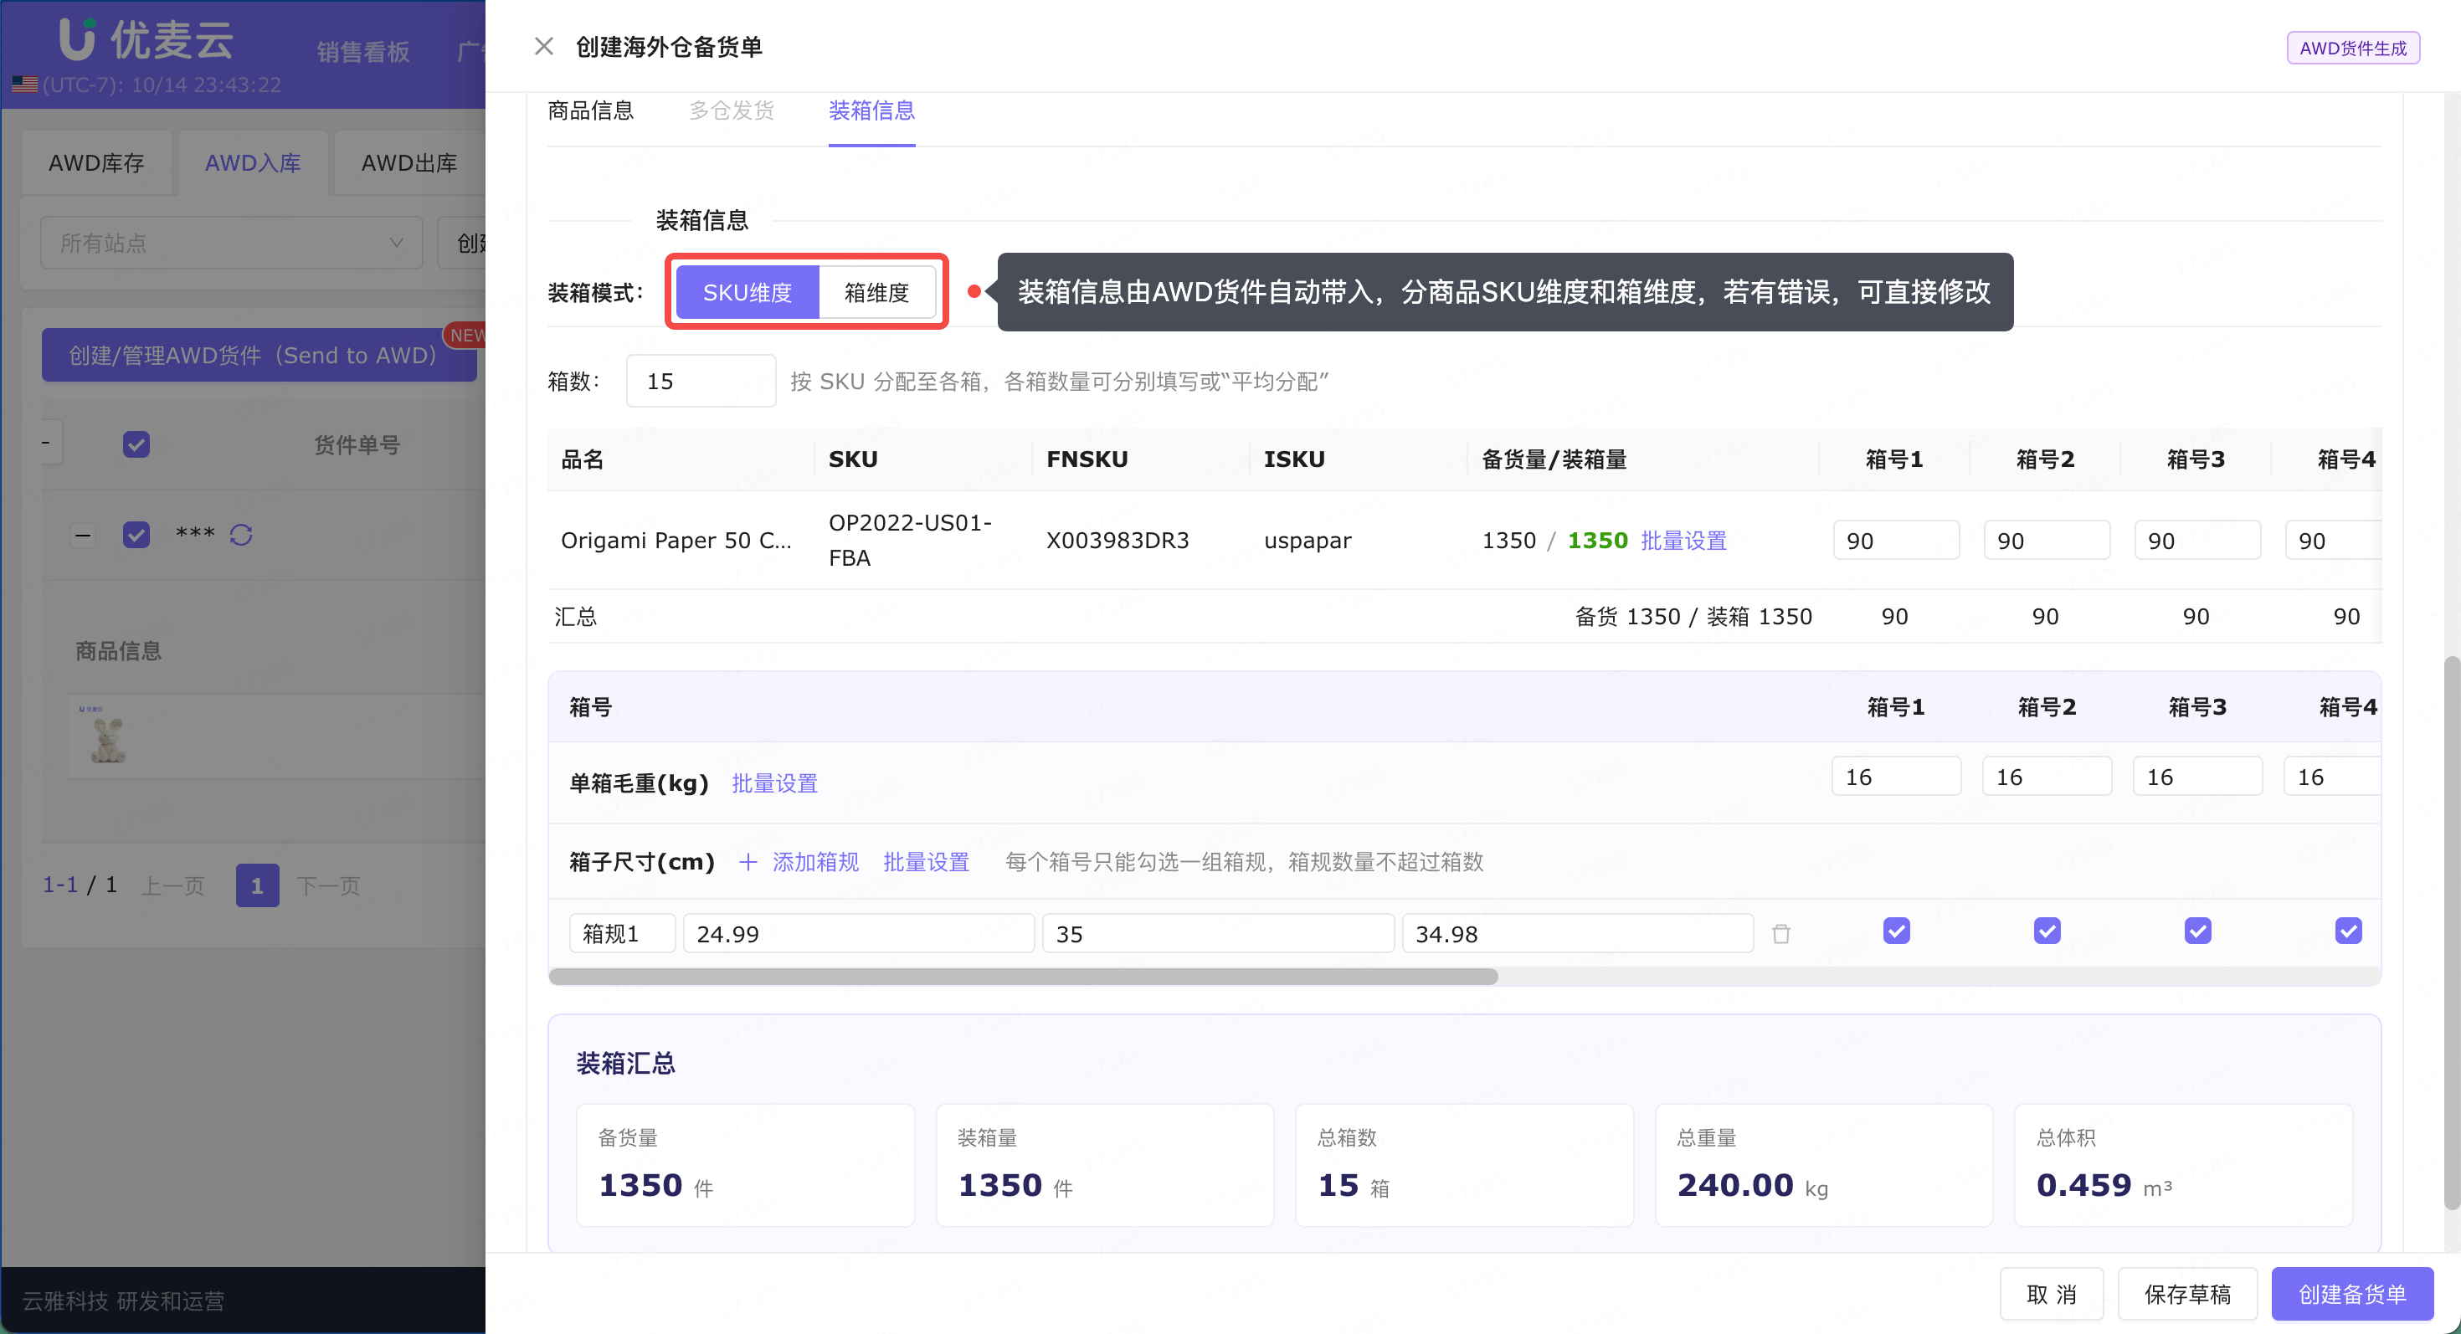
Task: Toggle 箱规1 checkbox for 箱号4
Action: click(2348, 931)
